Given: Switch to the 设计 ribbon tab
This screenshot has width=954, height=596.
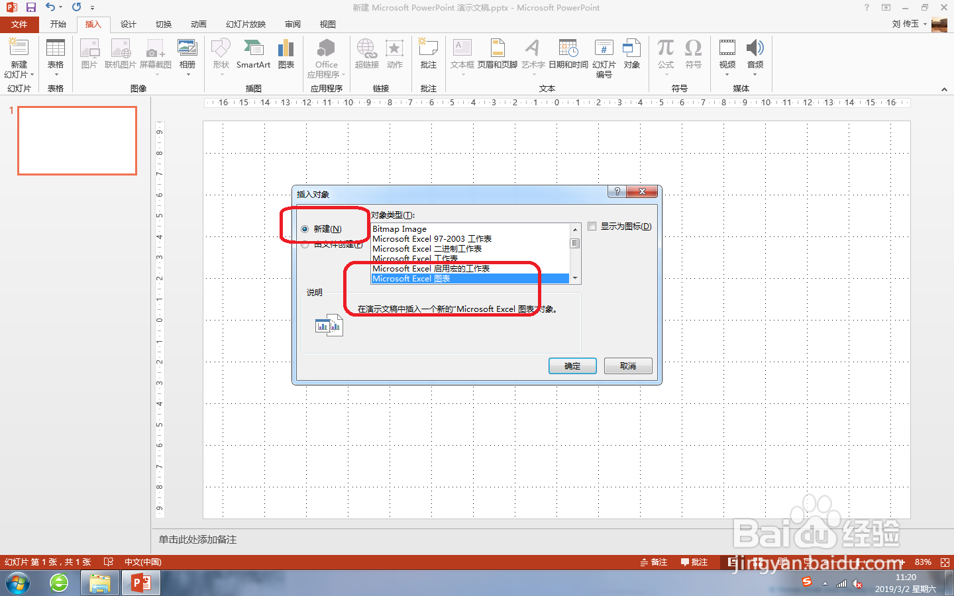Looking at the screenshot, I should tap(127, 25).
